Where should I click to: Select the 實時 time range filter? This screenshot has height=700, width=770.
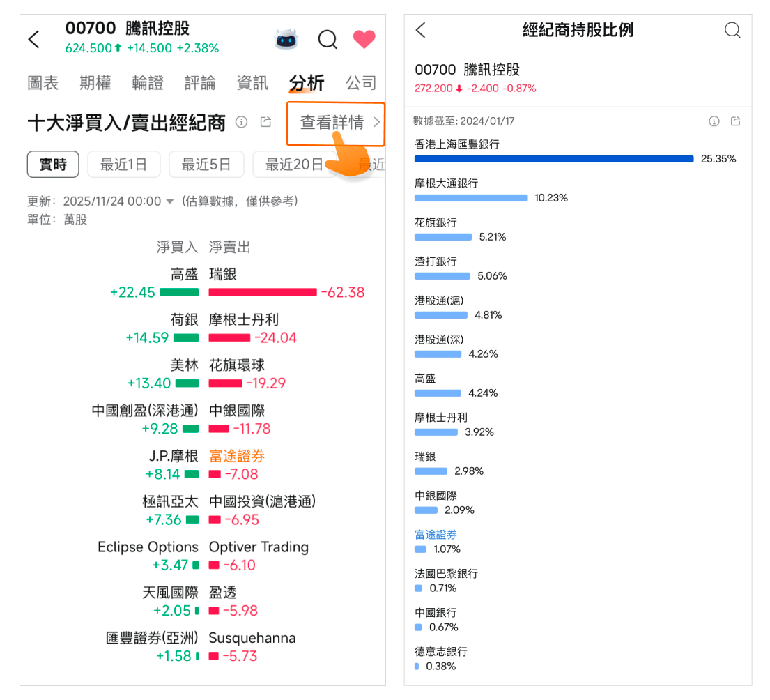pos(53,165)
